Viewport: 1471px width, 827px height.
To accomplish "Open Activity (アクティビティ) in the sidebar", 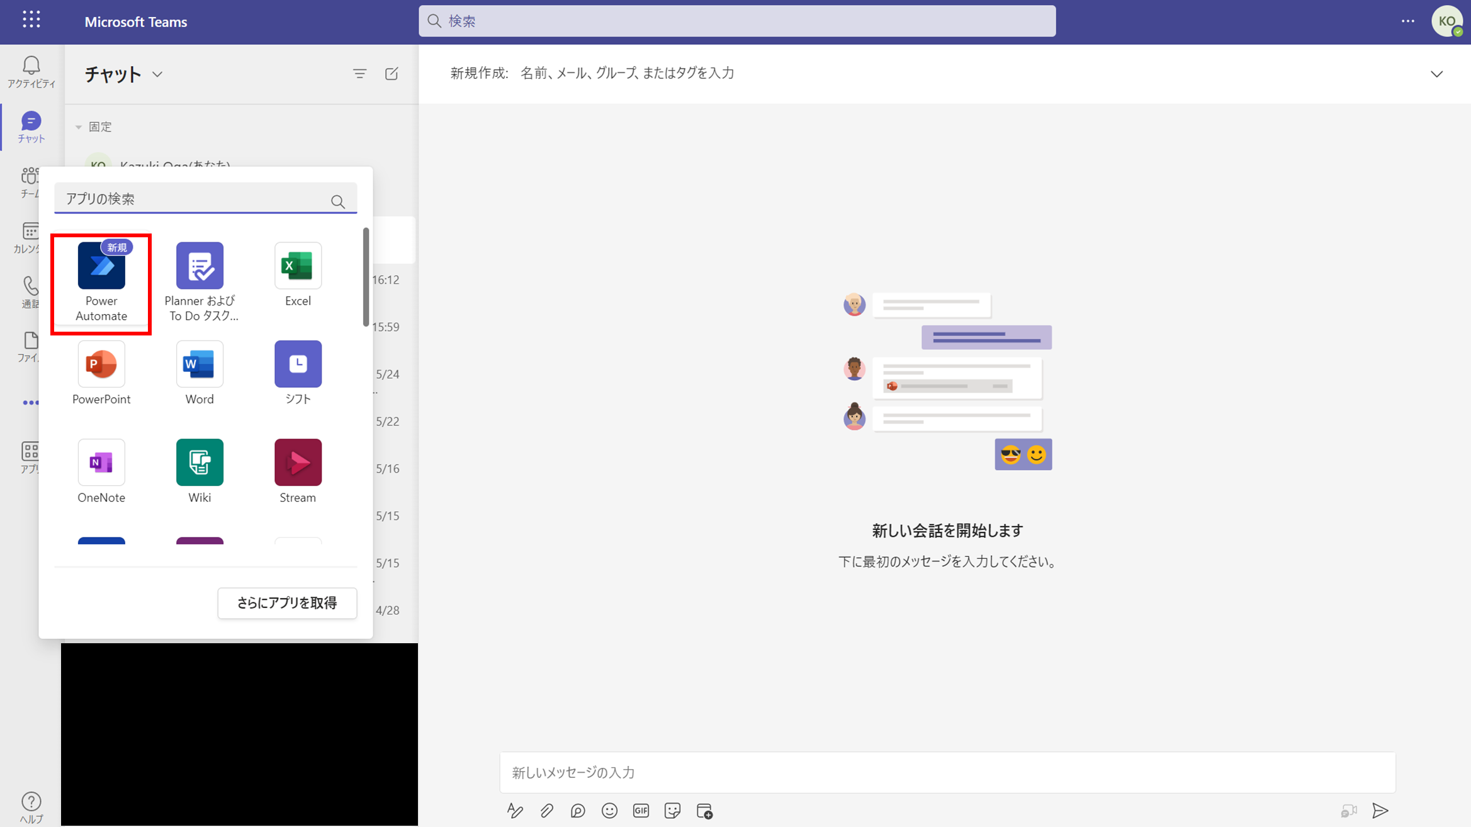I will click(x=31, y=72).
